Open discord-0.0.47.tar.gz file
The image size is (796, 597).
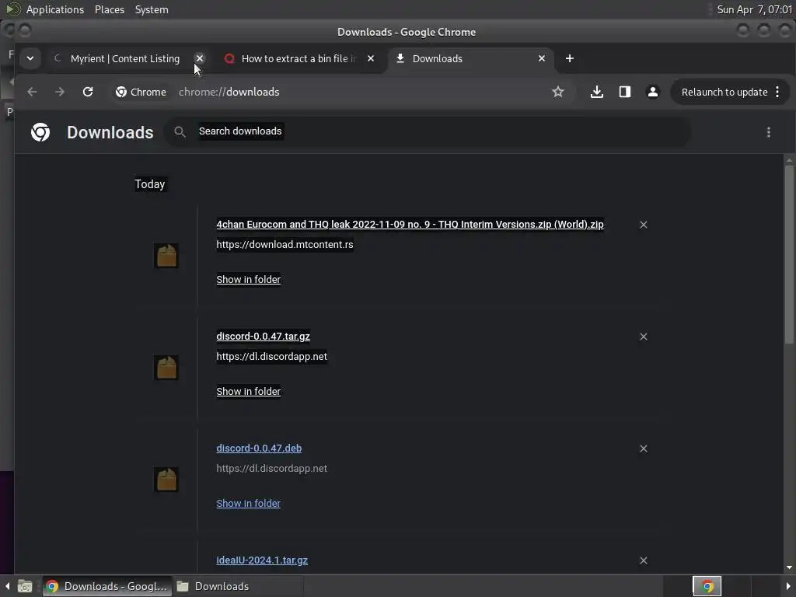click(x=263, y=336)
